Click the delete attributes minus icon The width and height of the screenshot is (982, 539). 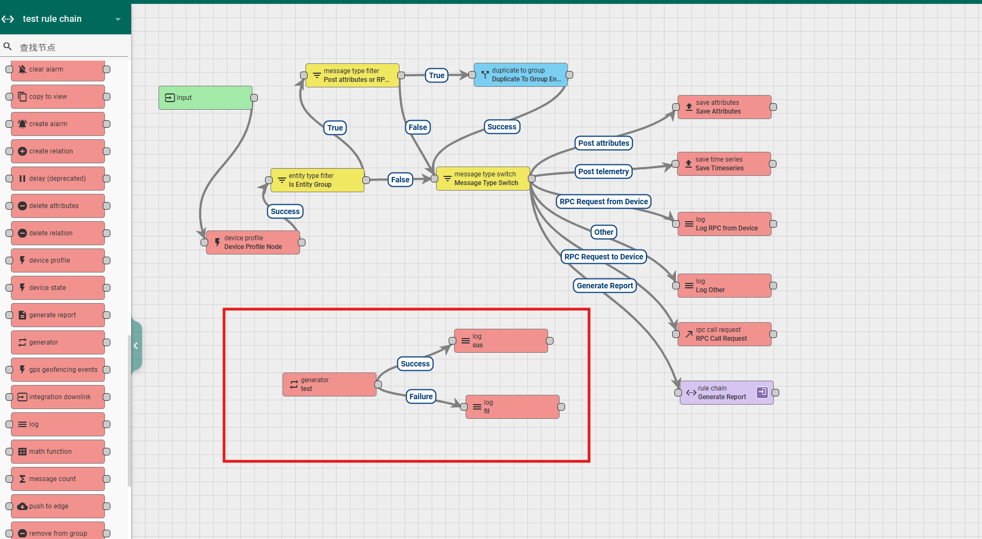tap(22, 206)
